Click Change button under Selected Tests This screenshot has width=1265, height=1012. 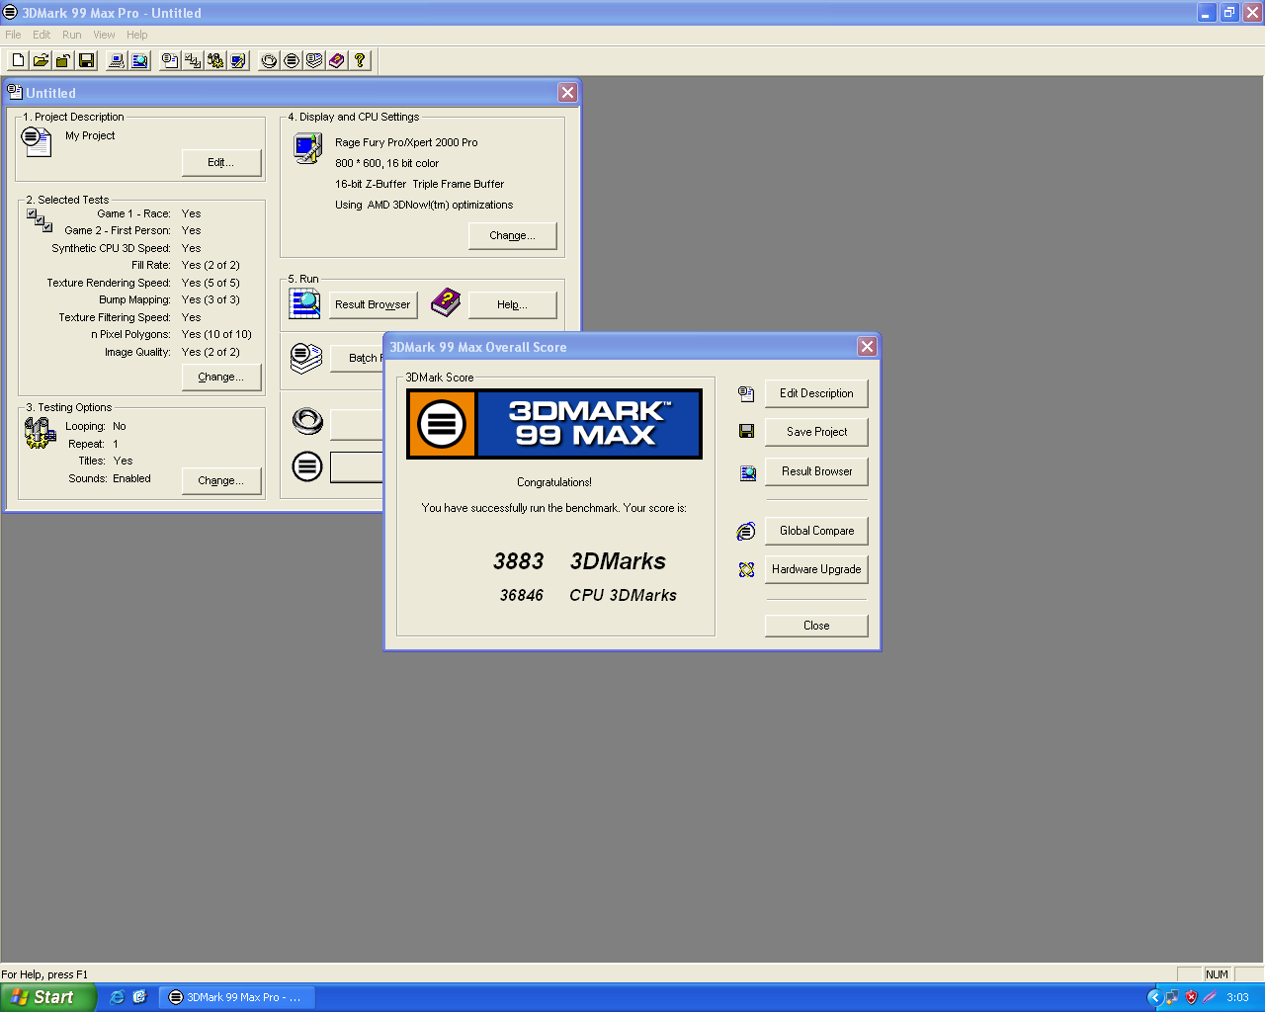coord(220,378)
